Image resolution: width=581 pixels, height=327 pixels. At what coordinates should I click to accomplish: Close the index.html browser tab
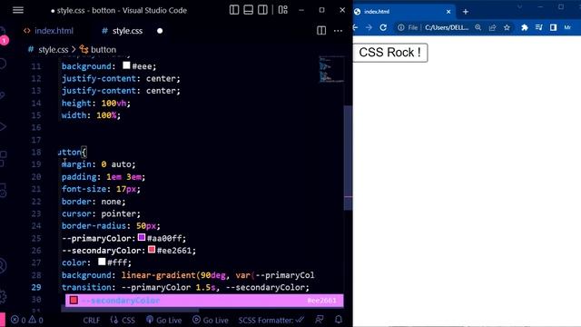pos(448,12)
